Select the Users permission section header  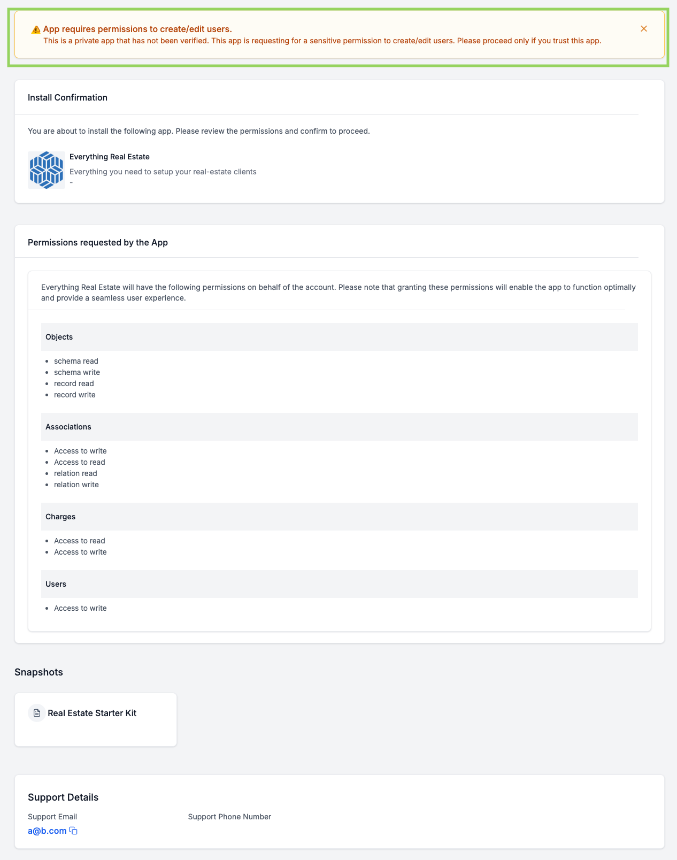tap(340, 584)
